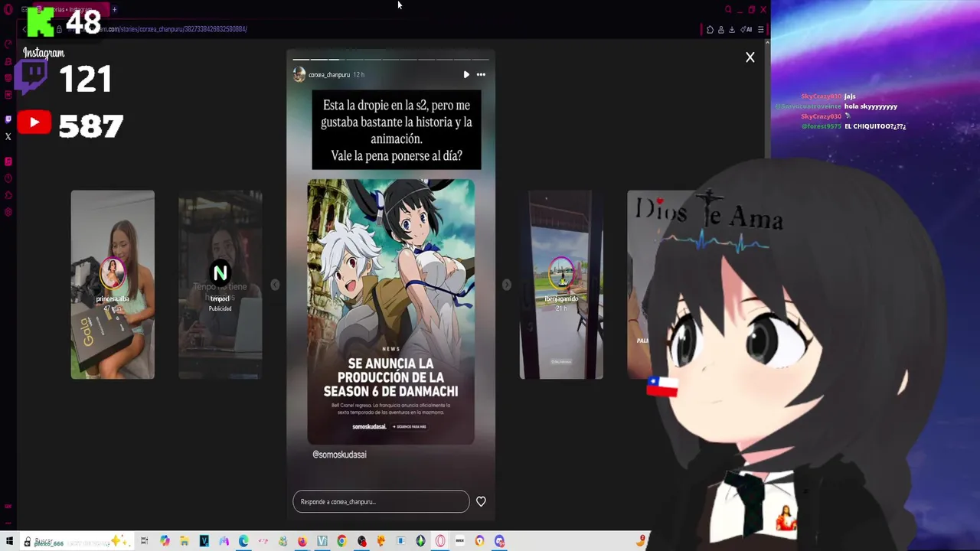Open Opera sidebar history clock icon
980x551 pixels.
8,178
